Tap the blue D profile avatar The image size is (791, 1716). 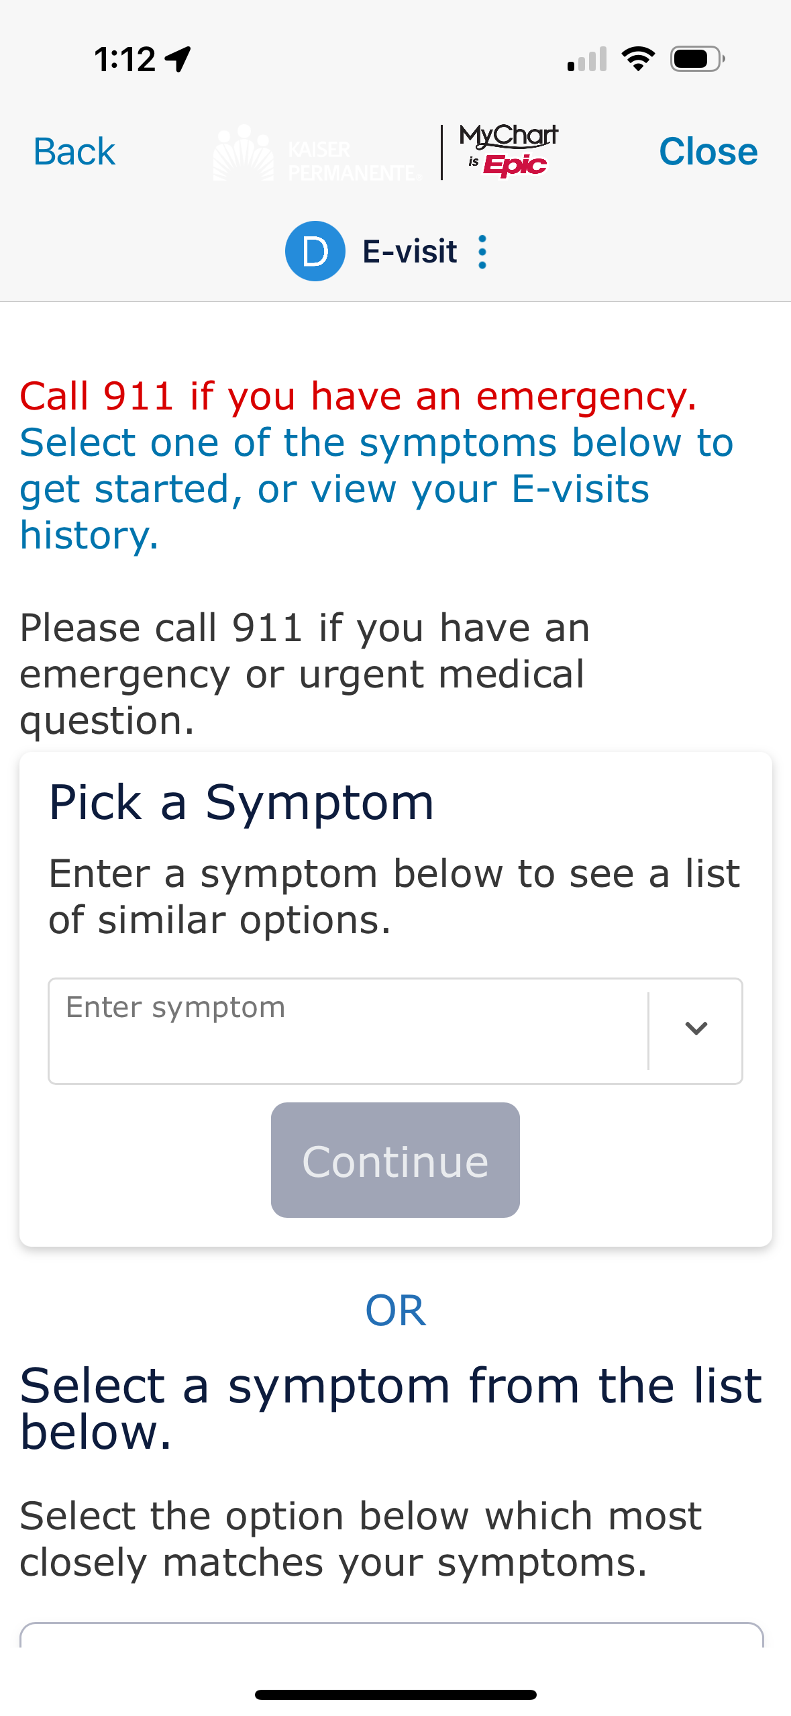pos(315,251)
